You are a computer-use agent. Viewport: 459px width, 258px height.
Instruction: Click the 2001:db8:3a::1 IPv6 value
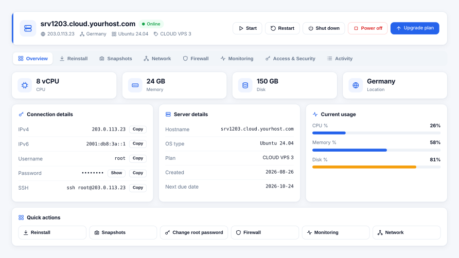click(x=105, y=144)
